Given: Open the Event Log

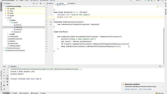Looking at the screenshot, I should 159,93.
